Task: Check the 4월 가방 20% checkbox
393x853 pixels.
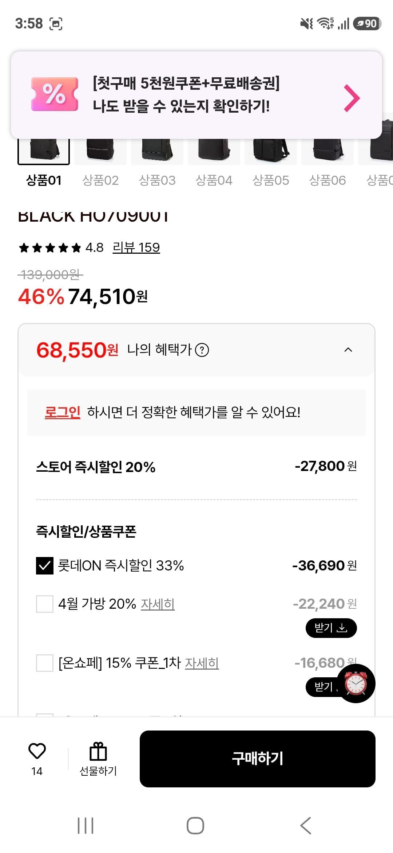Action: [x=45, y=604]
